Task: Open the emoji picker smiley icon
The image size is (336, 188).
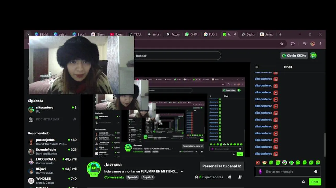Action: click(316, 172)
